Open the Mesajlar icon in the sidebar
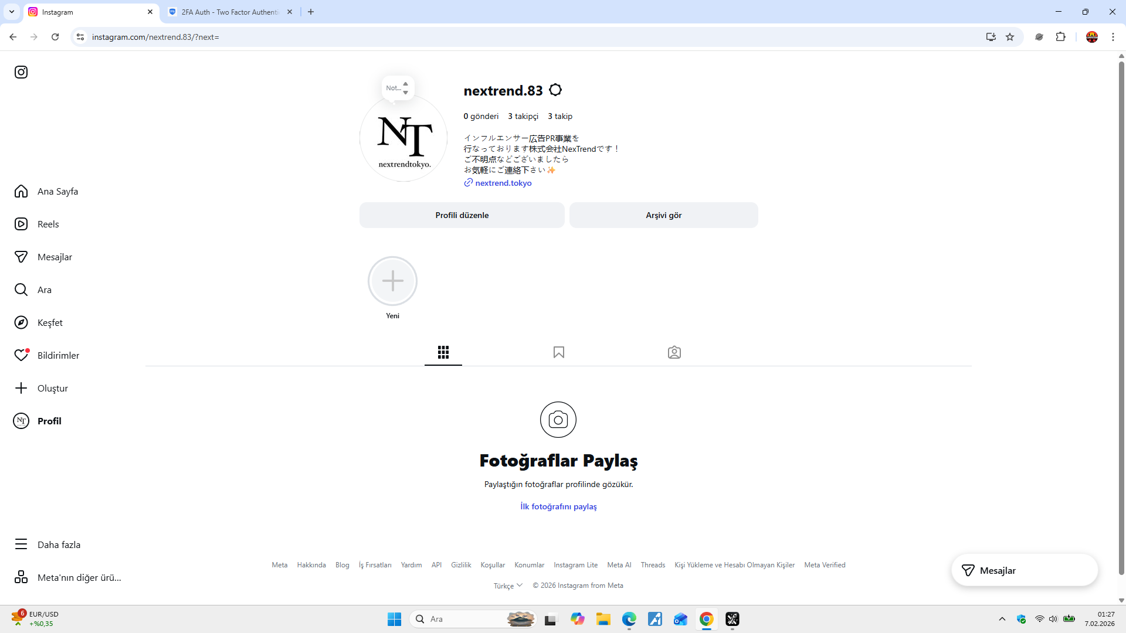 click(x=21, y=257)
